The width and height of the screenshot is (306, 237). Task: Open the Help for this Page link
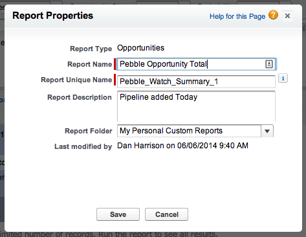pos(237,16)
